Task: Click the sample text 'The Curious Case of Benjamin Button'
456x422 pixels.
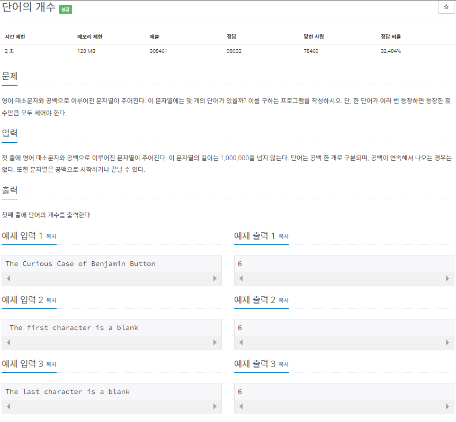Action: pyautogui.click(x=81, y=264)
